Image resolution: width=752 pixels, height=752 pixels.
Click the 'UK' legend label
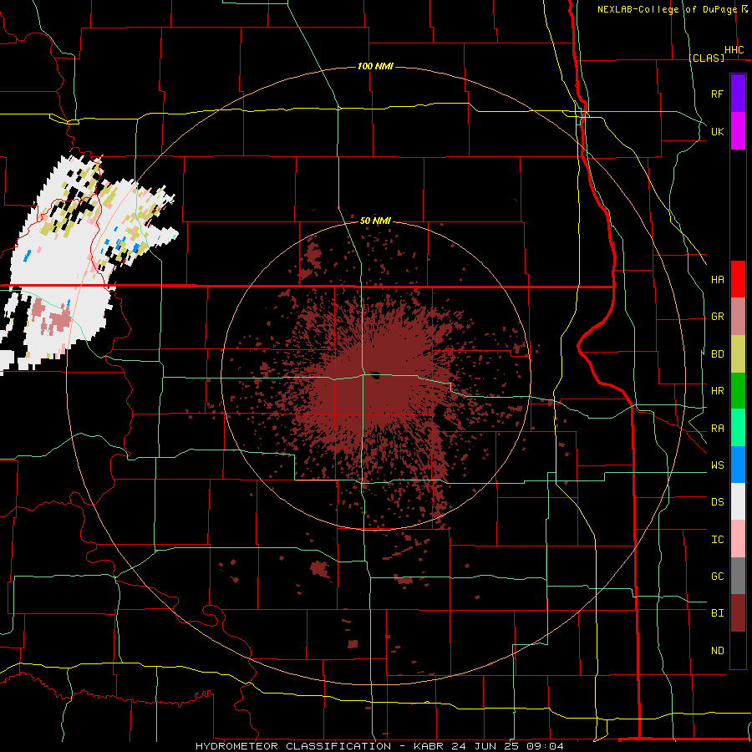point(717,131)
